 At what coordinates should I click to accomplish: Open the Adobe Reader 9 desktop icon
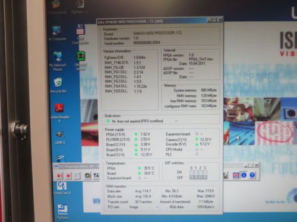59,113
